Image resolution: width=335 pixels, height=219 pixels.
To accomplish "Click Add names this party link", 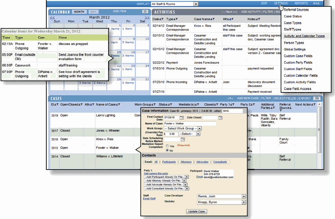I will (x=156, y=173).
